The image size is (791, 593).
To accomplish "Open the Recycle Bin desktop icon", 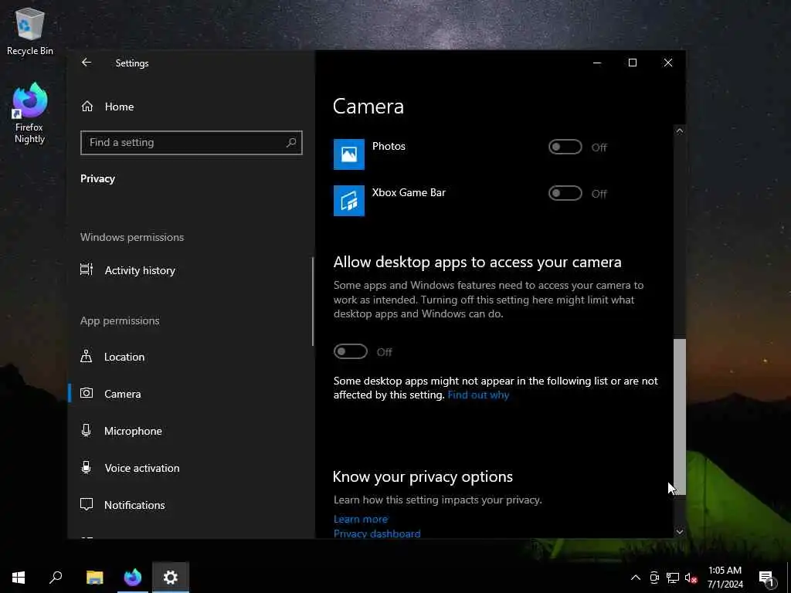I will click(30, 31).
